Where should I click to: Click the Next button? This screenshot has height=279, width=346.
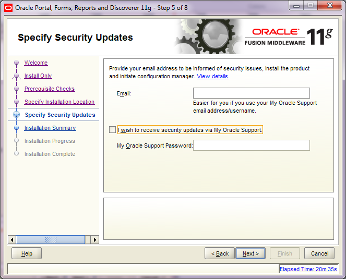point(250,253)
